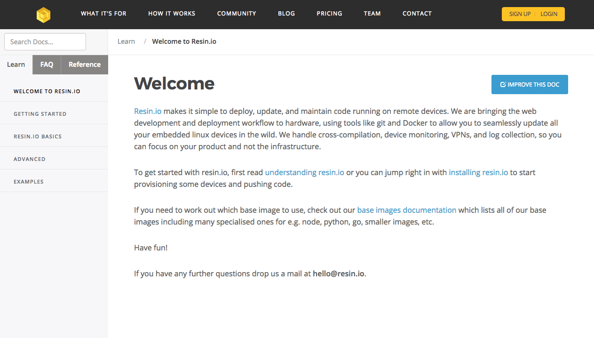Open the Community menu item

coord(237,14)
